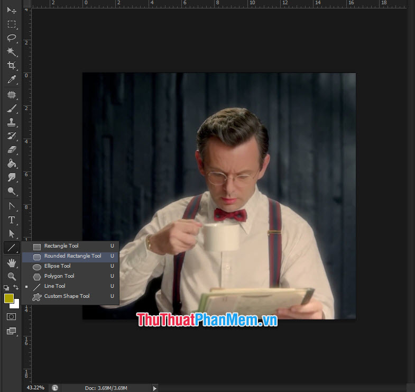The height and width of the screenshot is (392, 415).
Task: Pick the Magic Wand tool
Action: [x=12, y=52]
